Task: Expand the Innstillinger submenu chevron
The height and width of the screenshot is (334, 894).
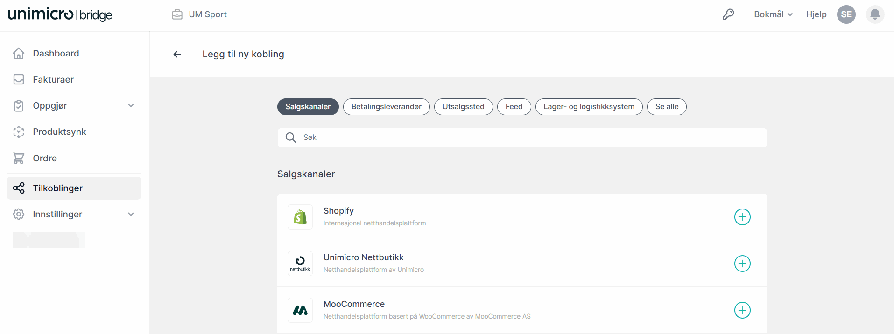Action: tap(131, 215)
